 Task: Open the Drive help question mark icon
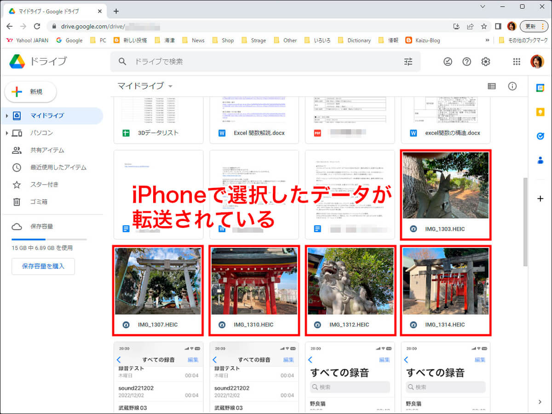(x=466, y=62)
